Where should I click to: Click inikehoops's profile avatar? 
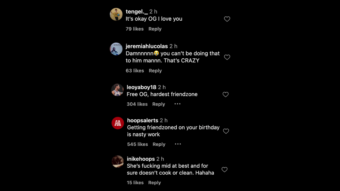coord(117,162)
